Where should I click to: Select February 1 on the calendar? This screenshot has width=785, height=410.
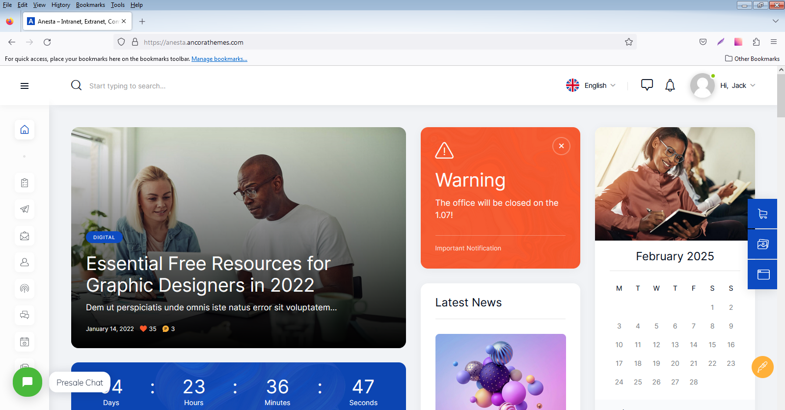[712, 307]
